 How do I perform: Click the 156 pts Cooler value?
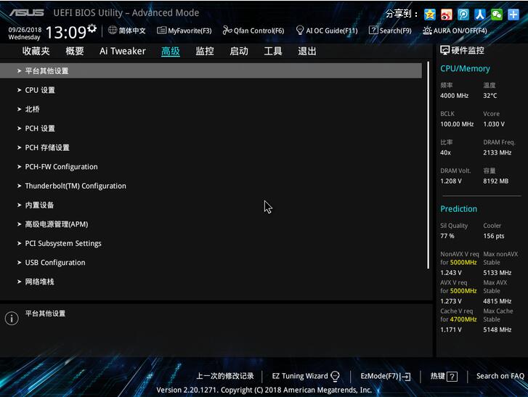click(494, 236)
